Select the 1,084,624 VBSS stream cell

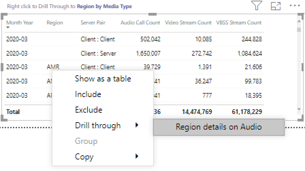(250, 53)
